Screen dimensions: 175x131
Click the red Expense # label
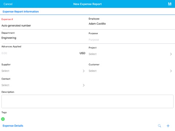7,19
